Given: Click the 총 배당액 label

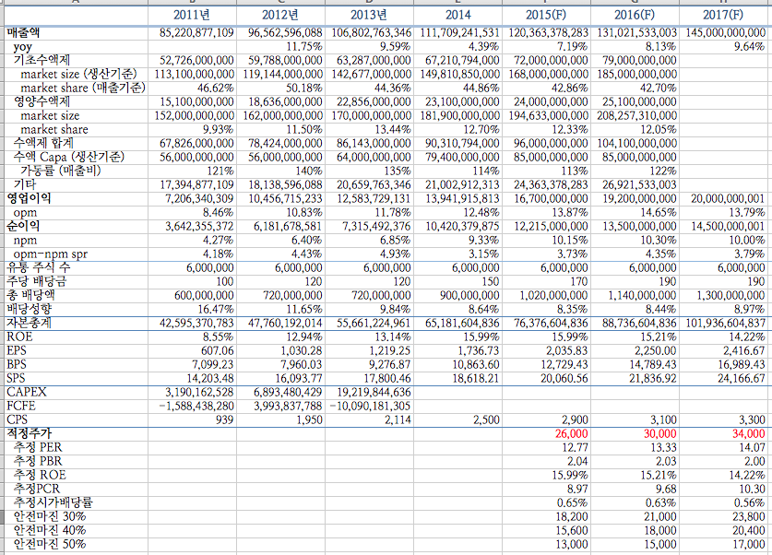Looking at the screenshot, I should (x=30, y=295).
